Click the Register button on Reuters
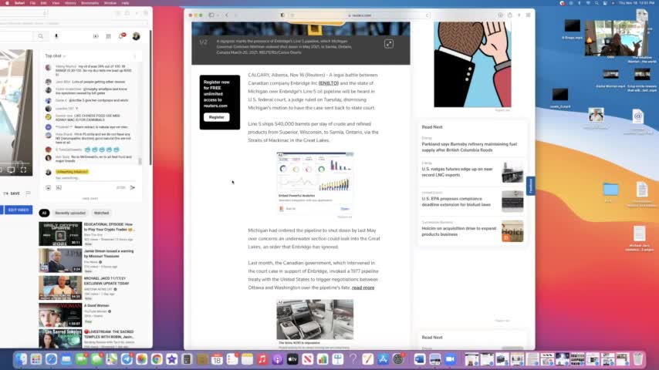Screen dimensions: 659x370 [216, 117]
